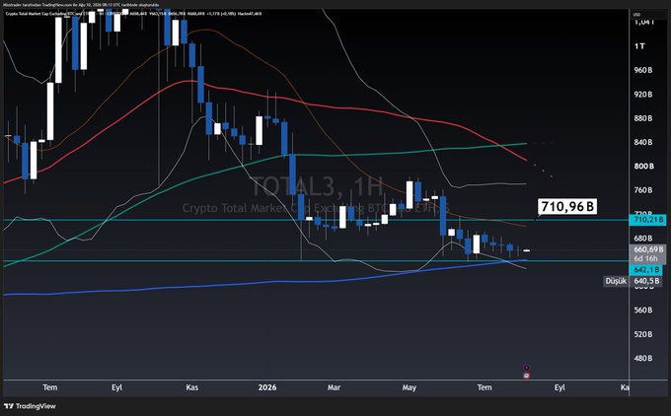Viewport: 671px width, 416px height.
Task: Click the USD currency label on the price scale
Action: 636,14
